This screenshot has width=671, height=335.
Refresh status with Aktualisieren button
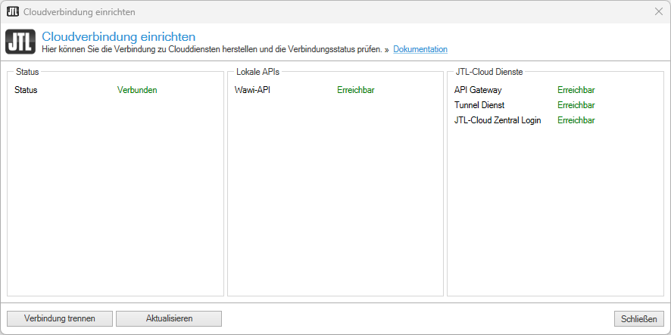pos(169,318)
